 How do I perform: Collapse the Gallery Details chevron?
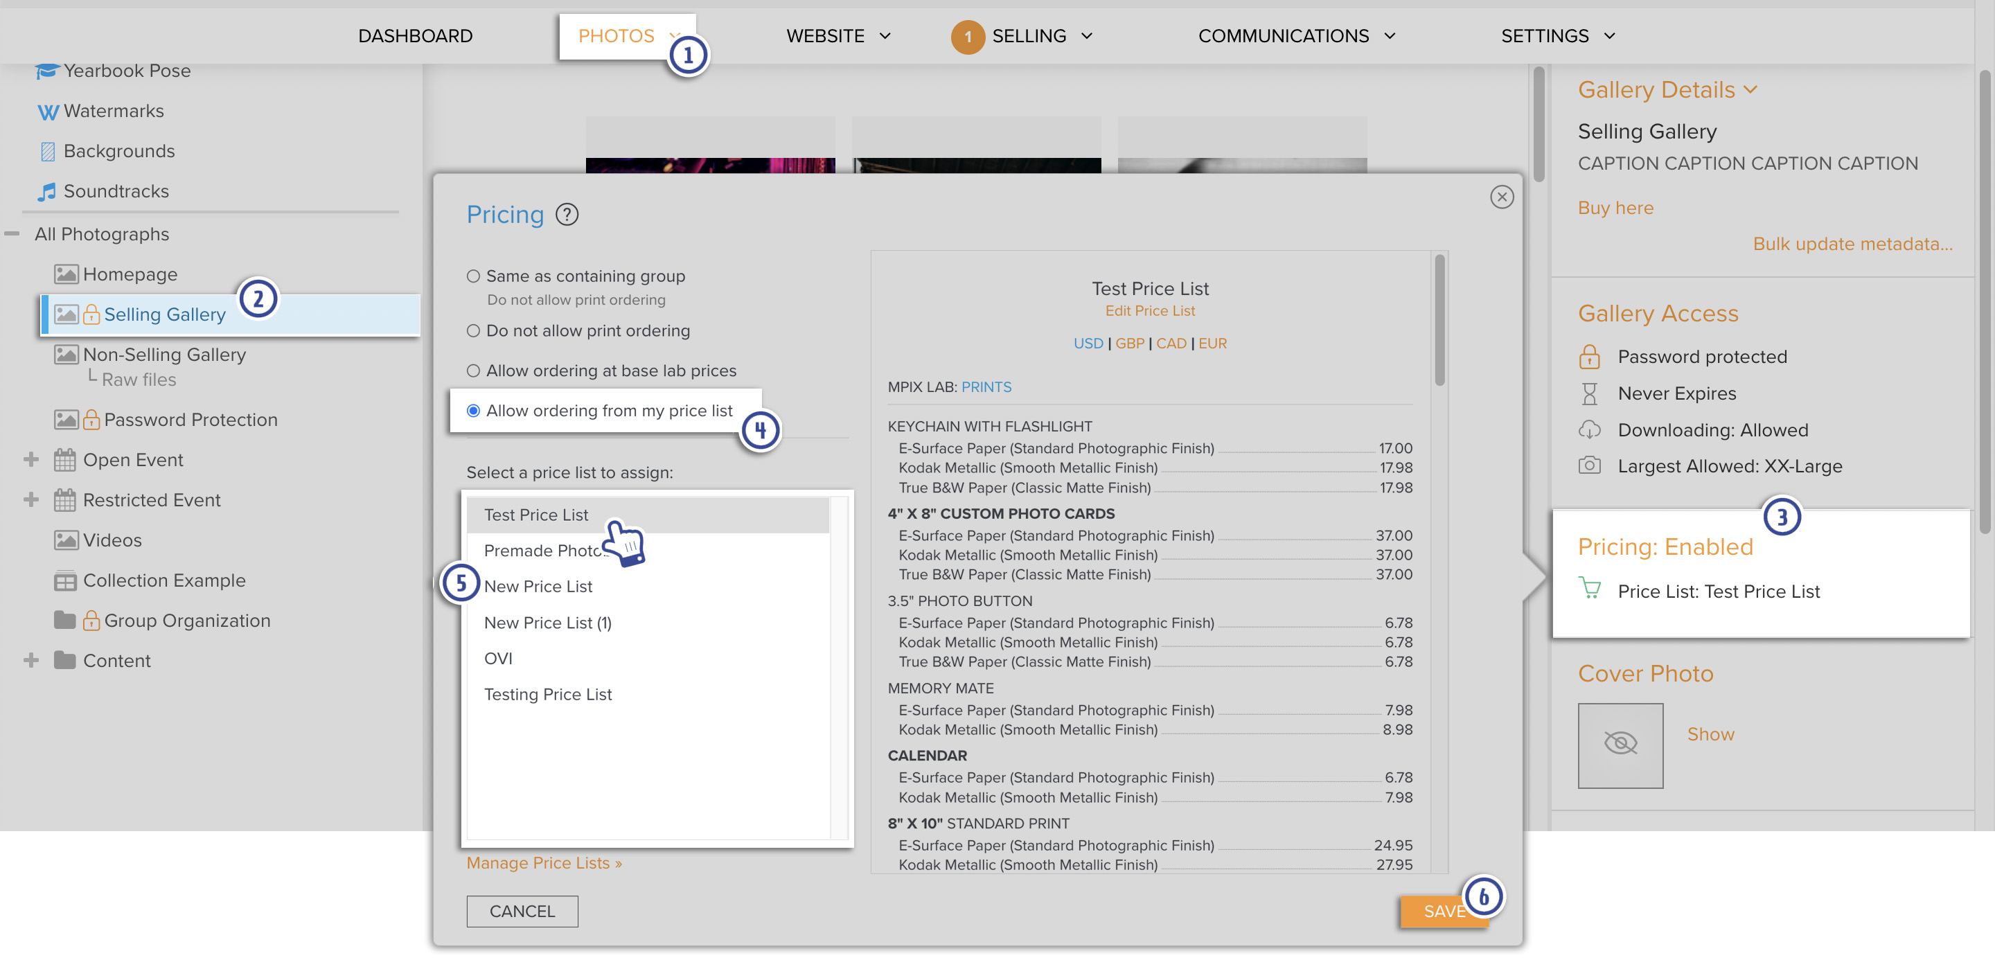tap(1750, 90)
